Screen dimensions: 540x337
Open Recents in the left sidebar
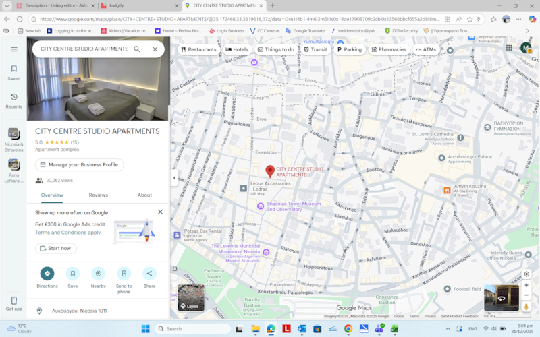13,100
